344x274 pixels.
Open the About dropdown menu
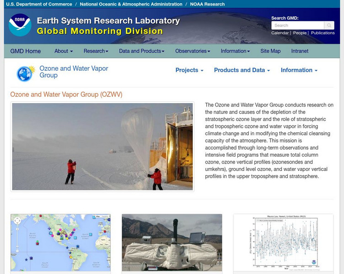[64, 51]
